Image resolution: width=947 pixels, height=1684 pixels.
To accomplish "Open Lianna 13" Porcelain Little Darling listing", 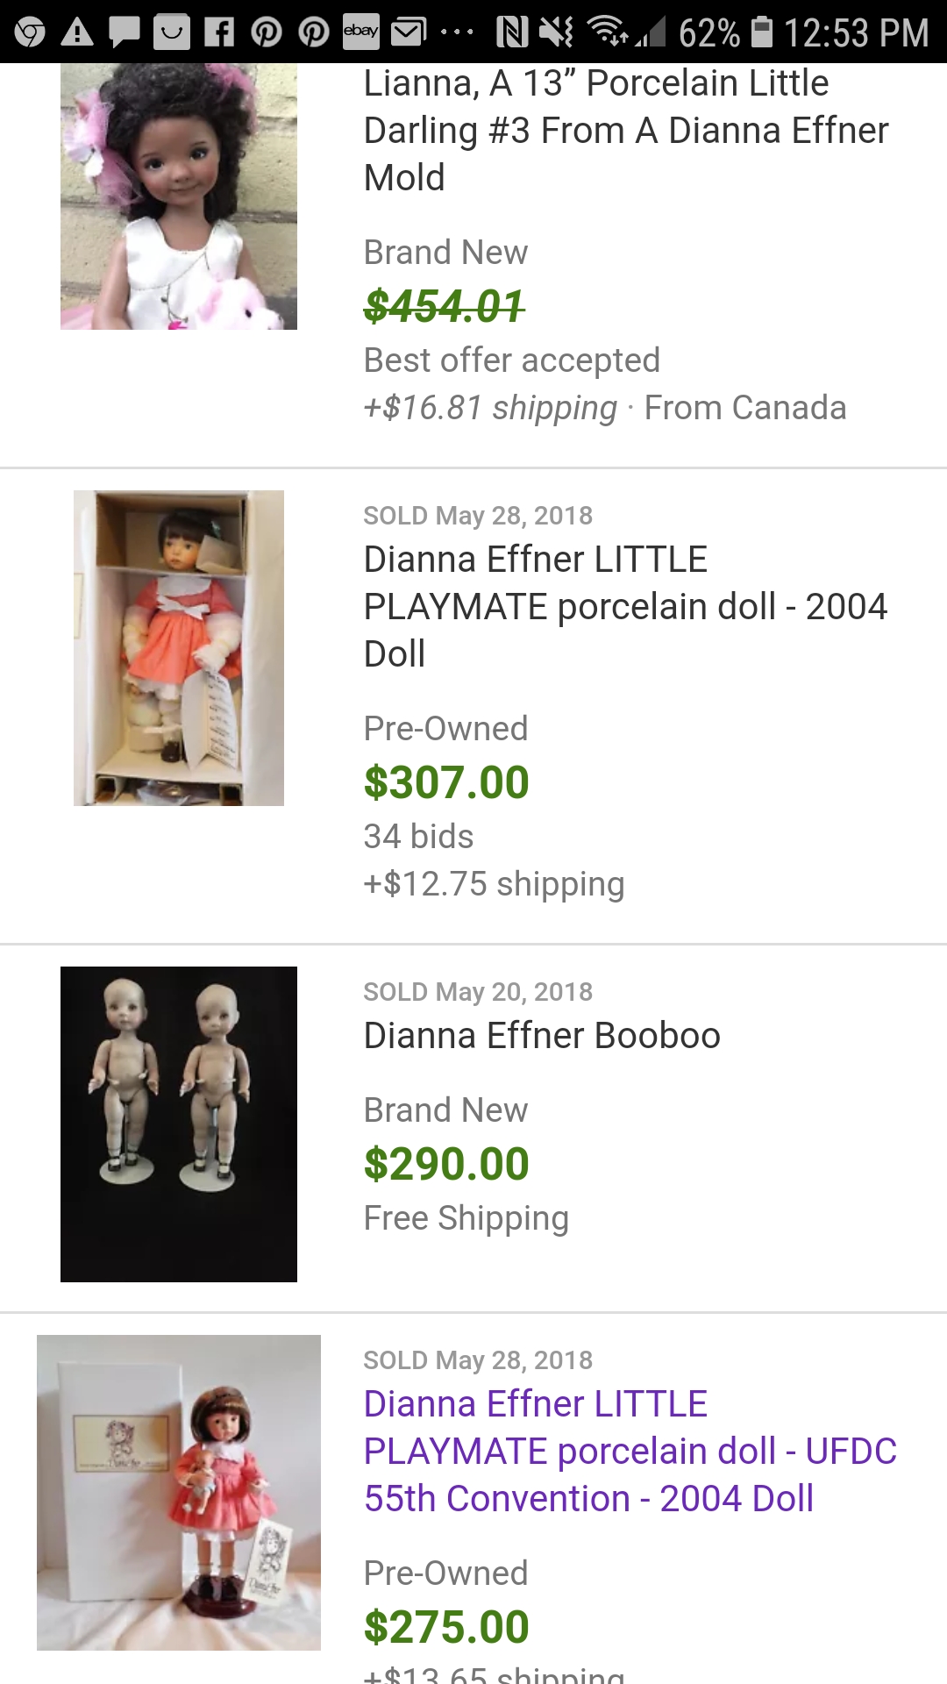I will pyautogui.click(x=625, y=130).
